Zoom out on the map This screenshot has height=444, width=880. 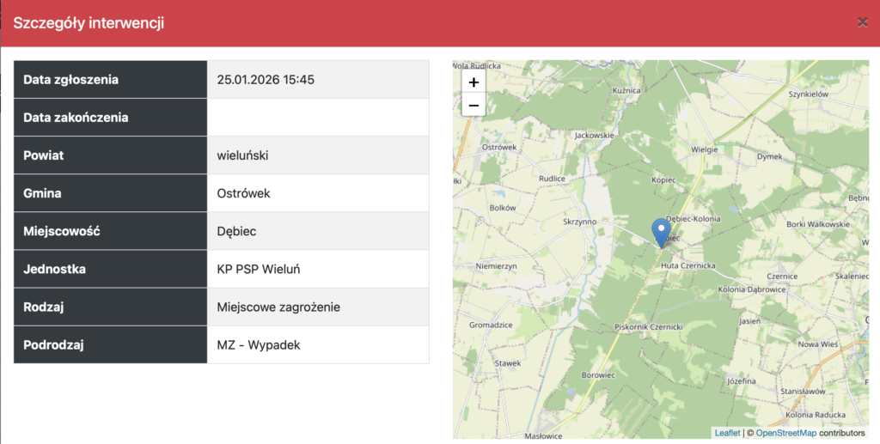point(474,106)
